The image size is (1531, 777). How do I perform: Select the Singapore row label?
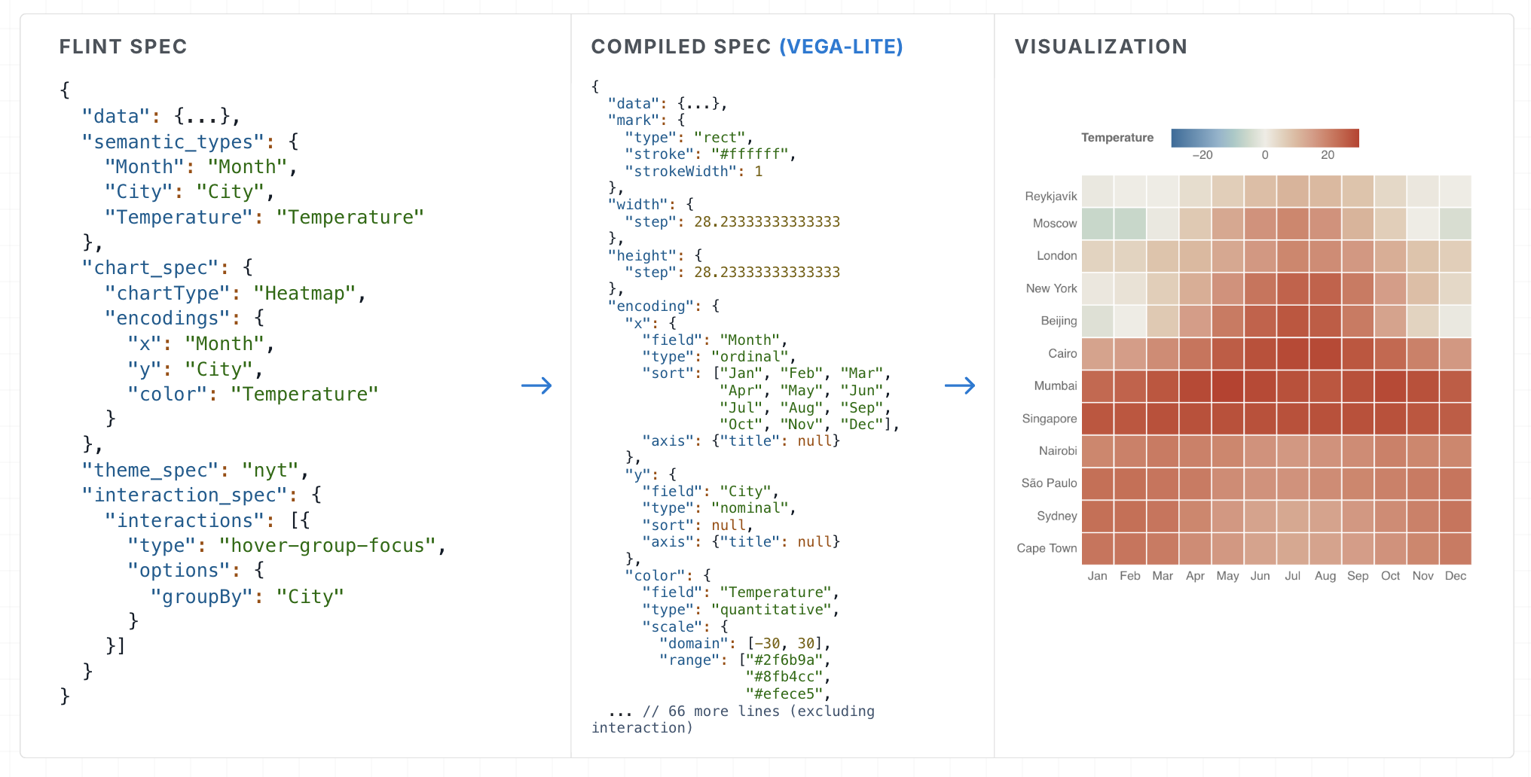(1050, 419)
